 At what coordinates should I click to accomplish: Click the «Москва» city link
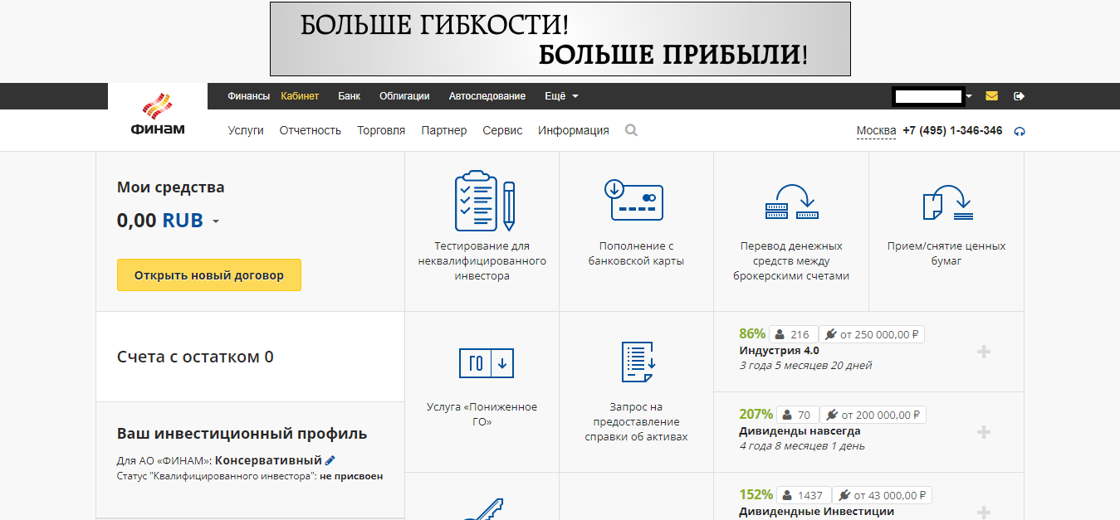(876, 131)
